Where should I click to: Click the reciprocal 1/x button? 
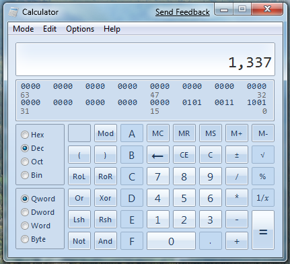(x=263, y=198)
